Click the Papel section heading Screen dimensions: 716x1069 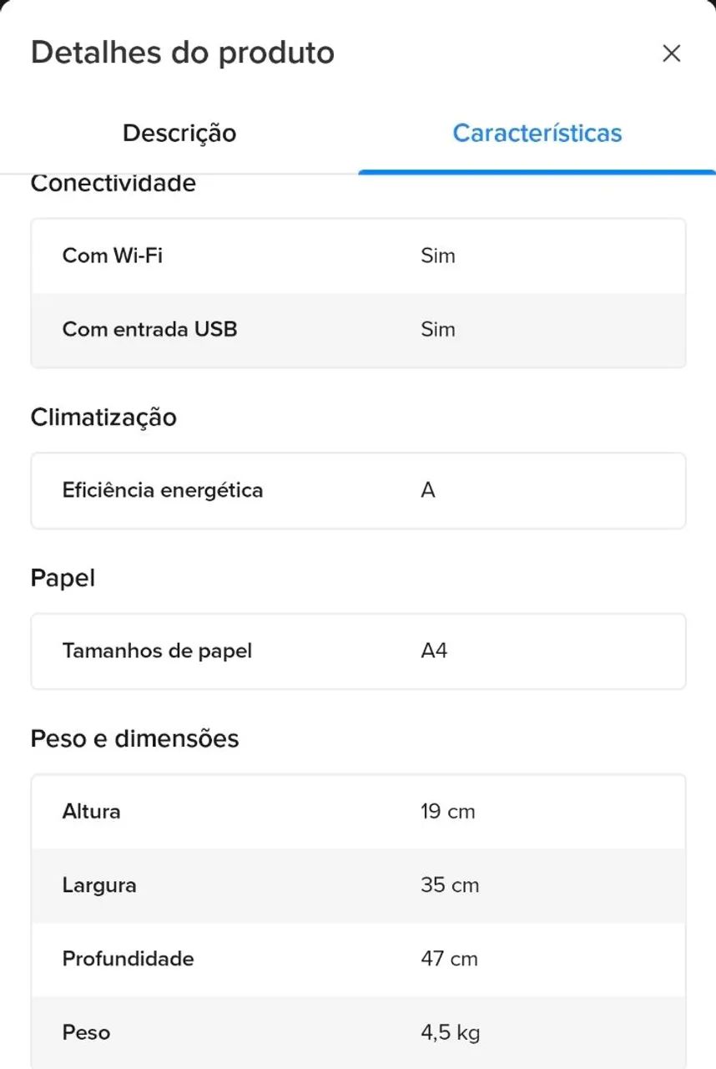(x=63, y=578)
